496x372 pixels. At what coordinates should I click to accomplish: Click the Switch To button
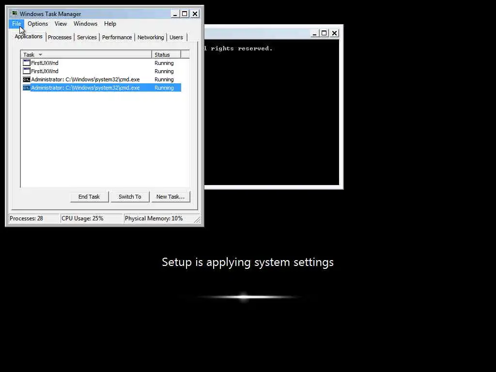click(x=130, y=197)
